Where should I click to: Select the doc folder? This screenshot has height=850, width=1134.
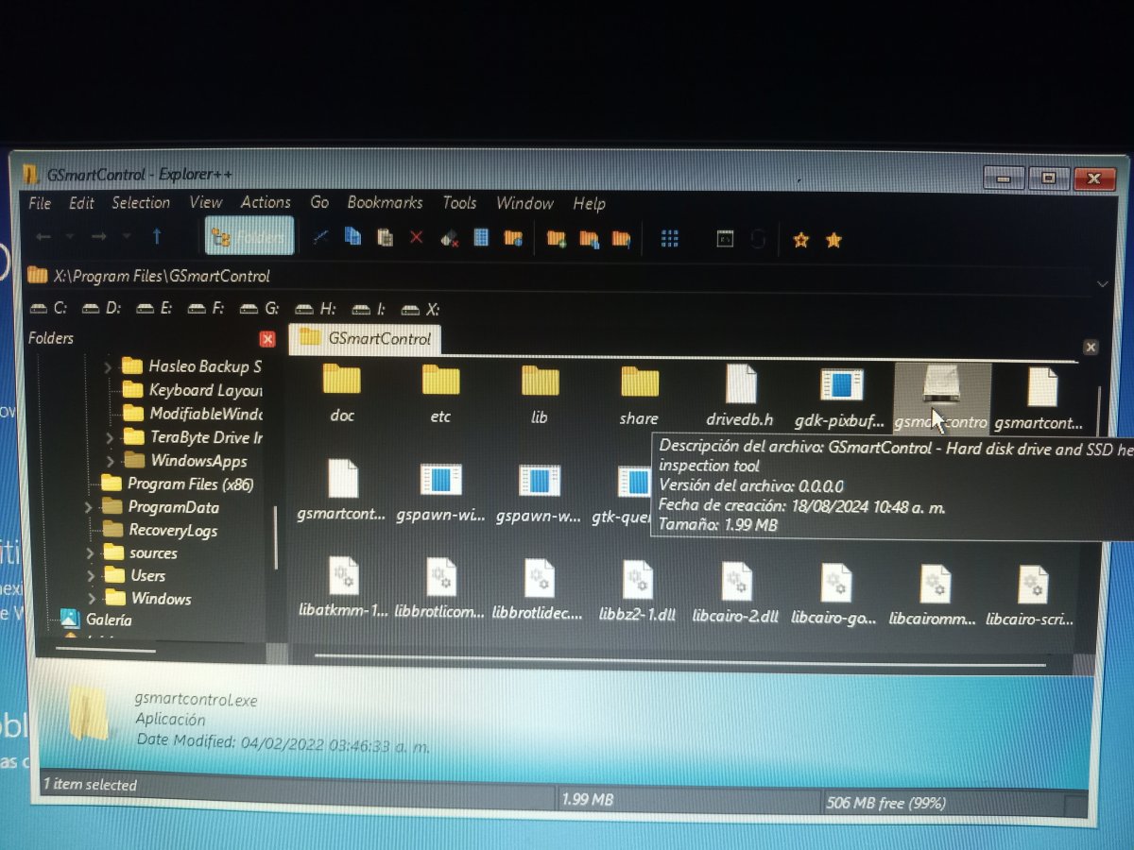tap(341, 394)
